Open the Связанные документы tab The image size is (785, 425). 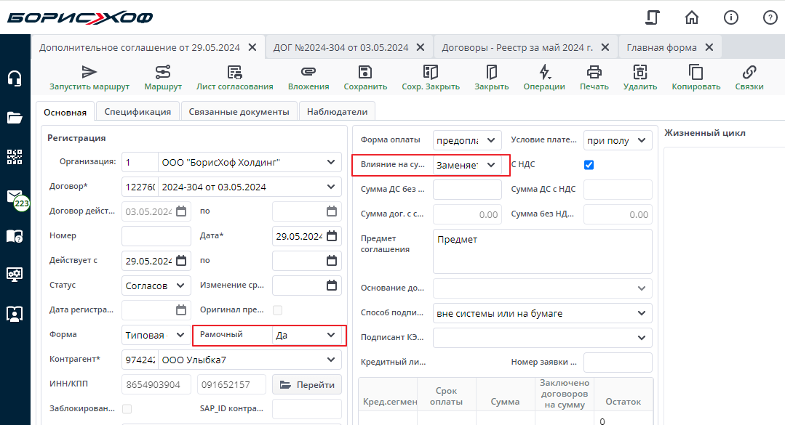[x=239, y=112]
